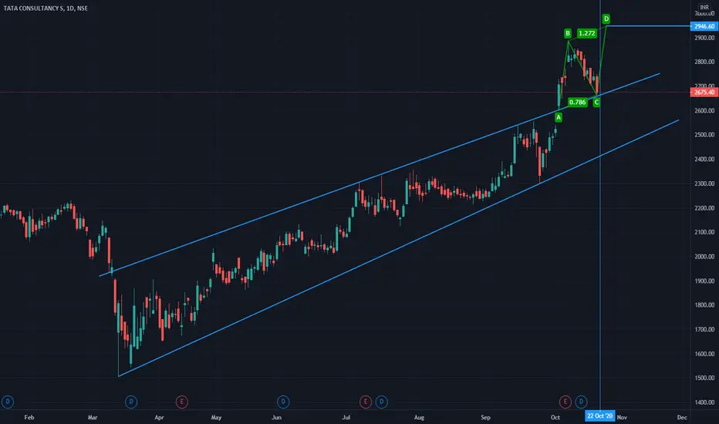
Task: Click the 2900.00 price axis value
Action: 705,38
